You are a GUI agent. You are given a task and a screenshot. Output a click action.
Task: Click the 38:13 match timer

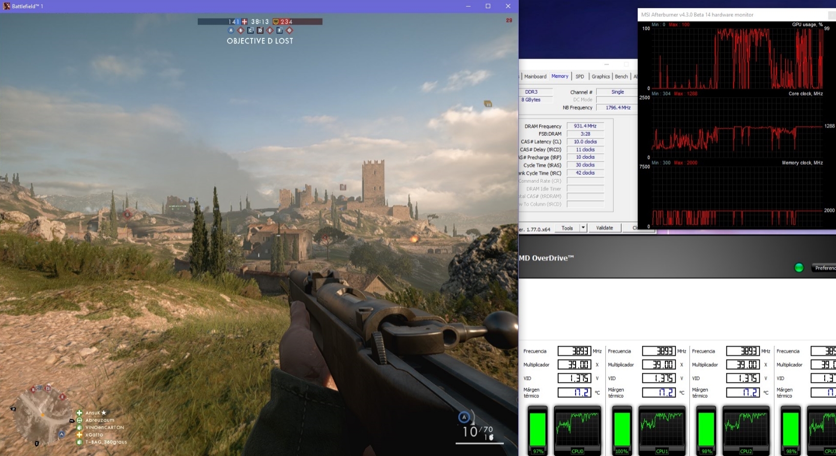260,22
